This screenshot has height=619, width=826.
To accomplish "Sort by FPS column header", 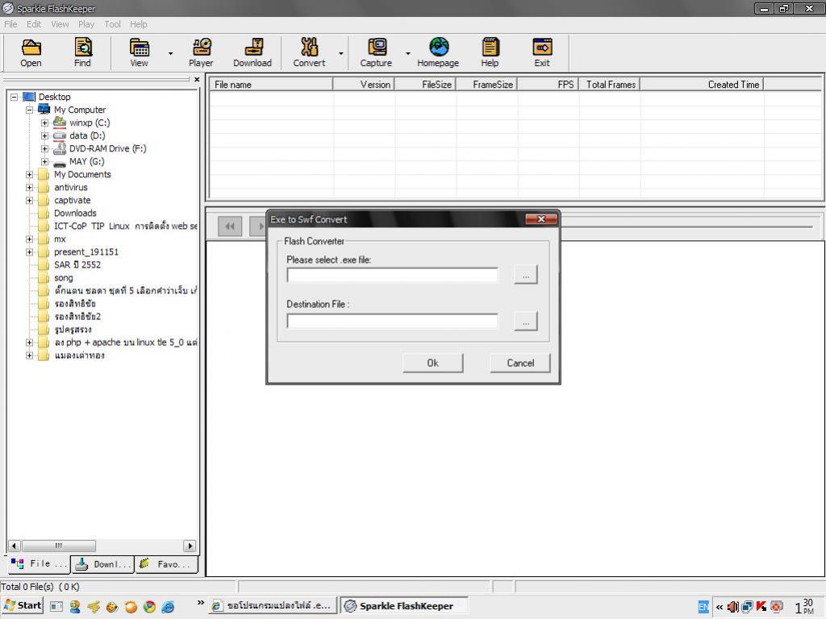I will coord(548,84).
